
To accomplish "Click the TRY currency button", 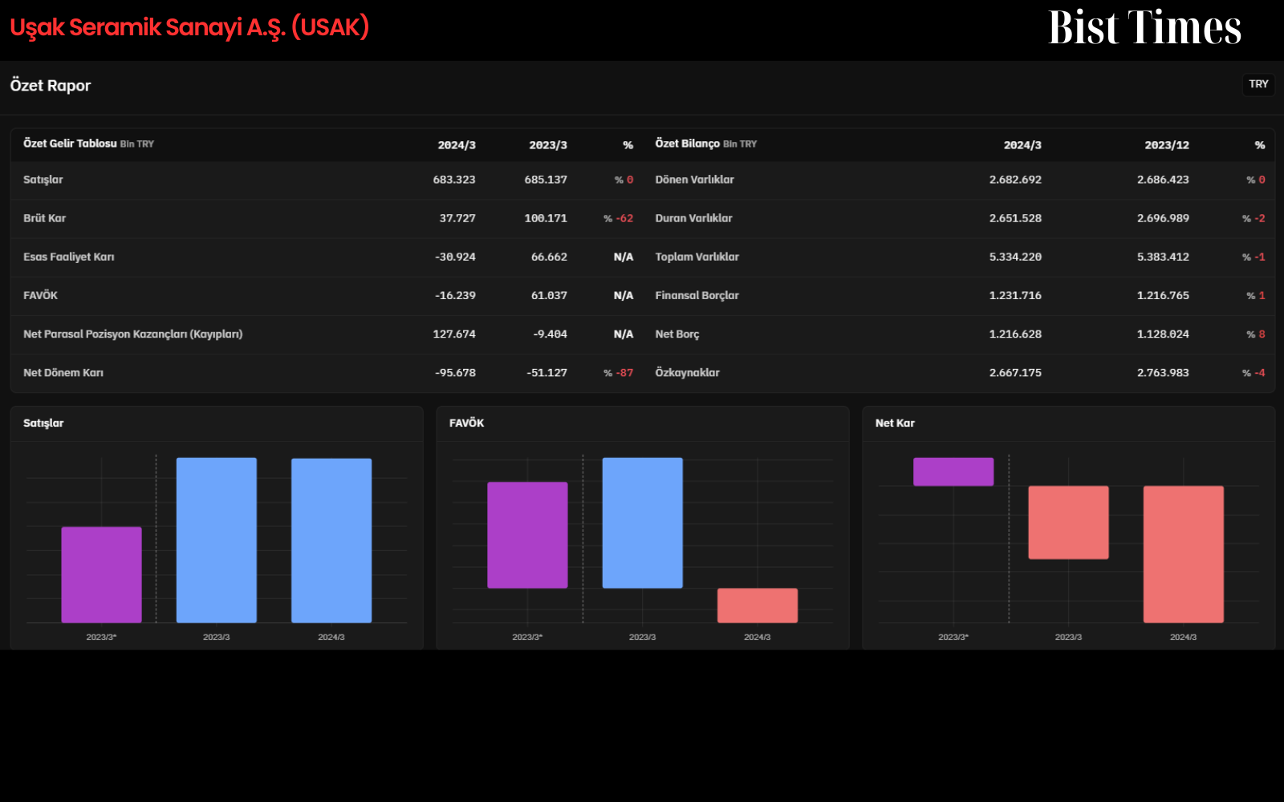I will pos(1258,84).
